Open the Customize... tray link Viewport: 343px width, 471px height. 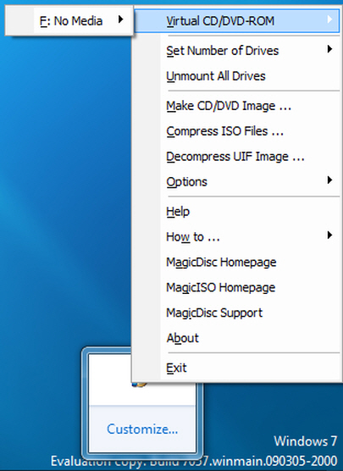coord(142,429)
